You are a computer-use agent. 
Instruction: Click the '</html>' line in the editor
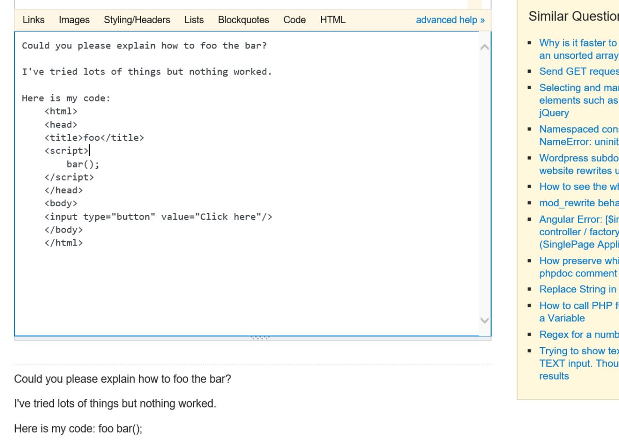click(63, 243)
